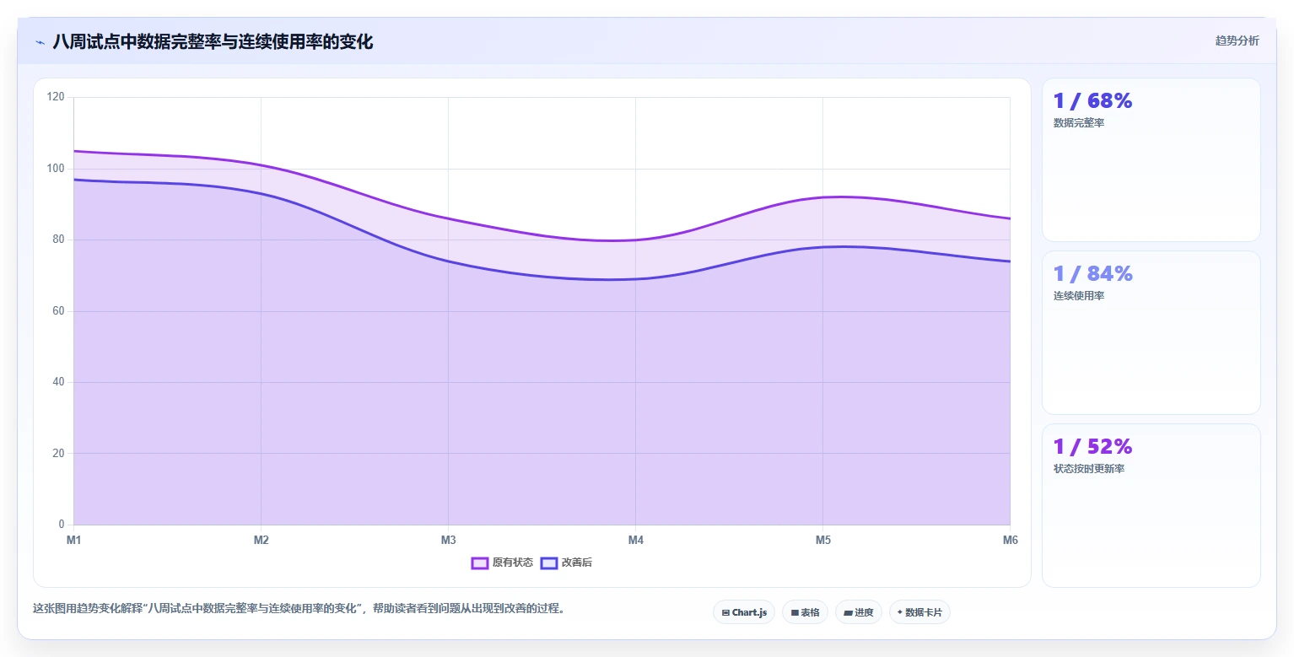Click the M6 x-axis label

tap(1010, 541)
